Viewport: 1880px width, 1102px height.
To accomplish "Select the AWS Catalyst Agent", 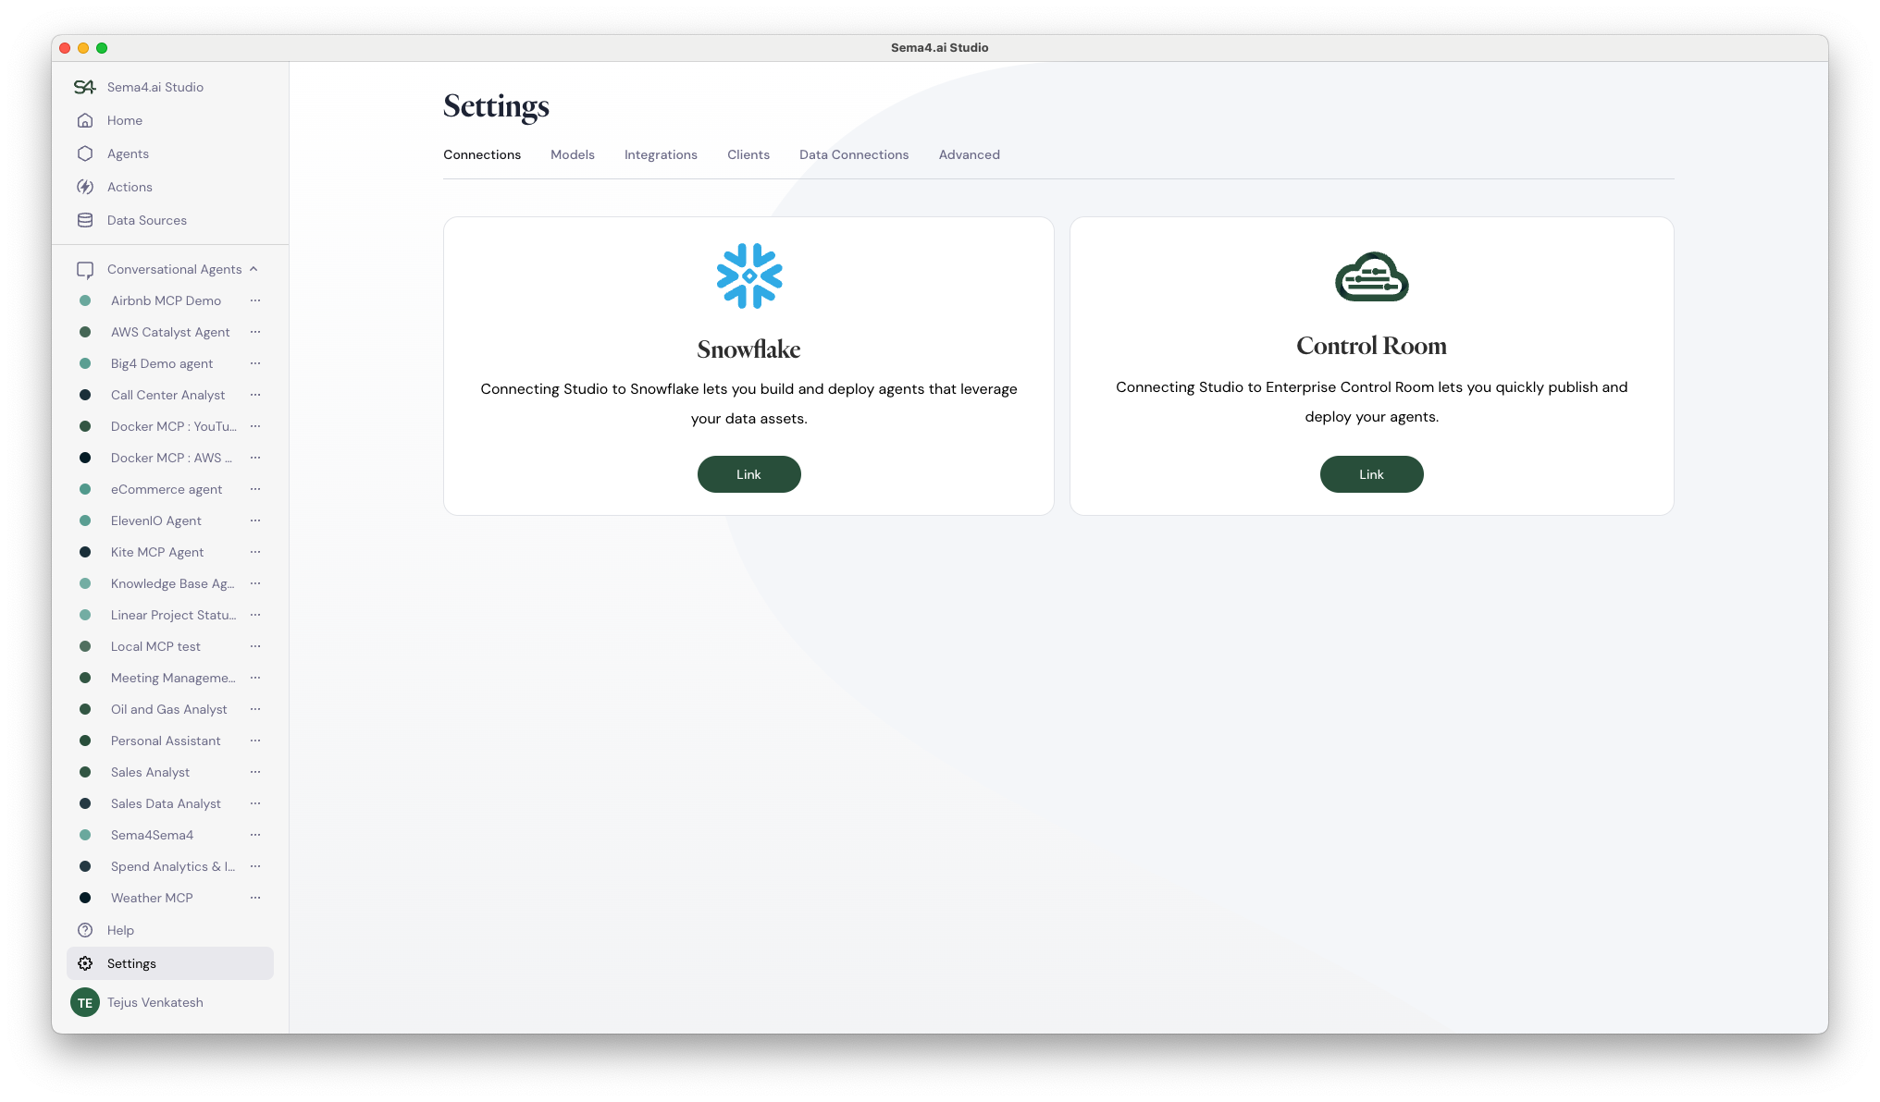I will [x=170, y=332].
